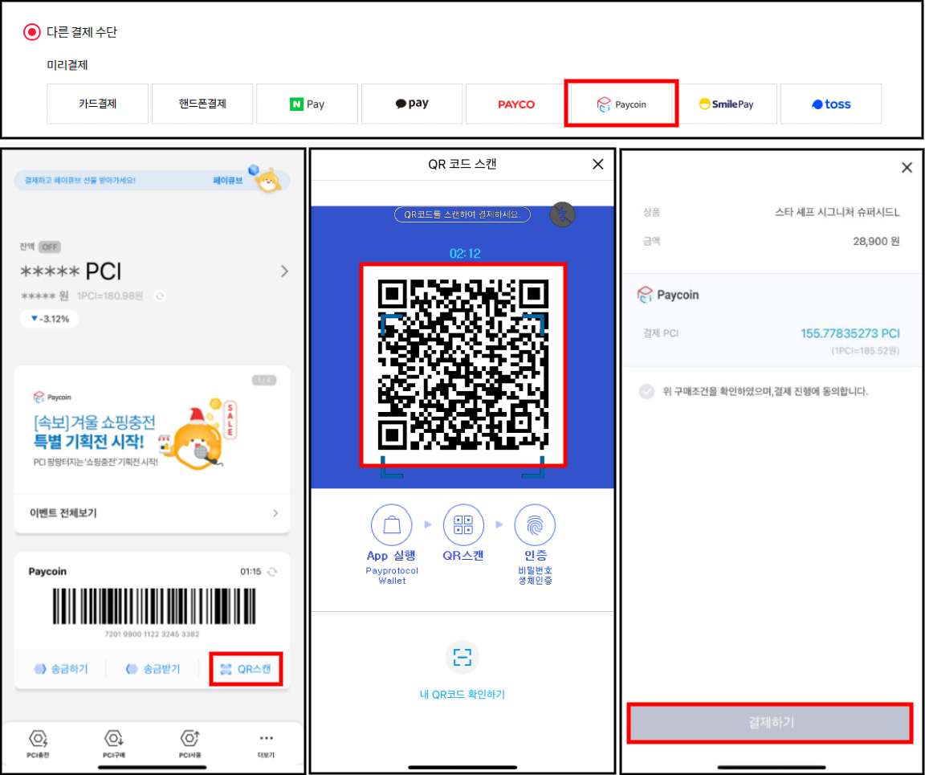Toggle the 잔액 OFF balance switch
Screen dimensions: 925x775
[50, 247]
